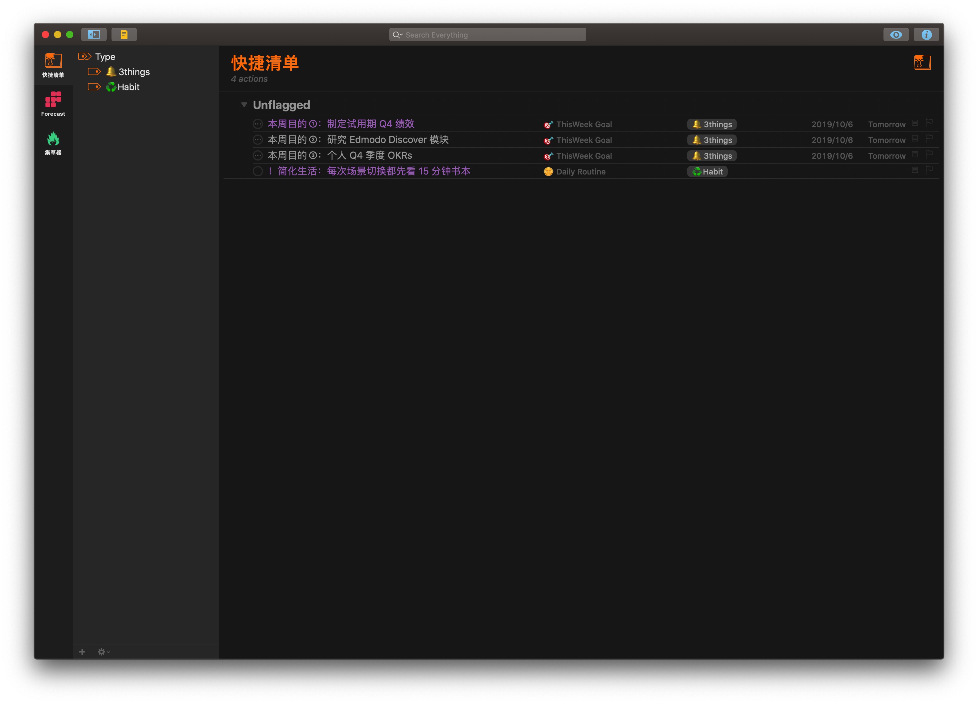Show the Inspector info button
Viewport: 978px width, 704px height.
926,35
